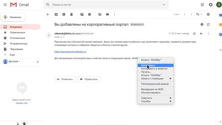The image size is (222, 125).
Task: Choose Копировать in context menu
Action: [155, 65]
